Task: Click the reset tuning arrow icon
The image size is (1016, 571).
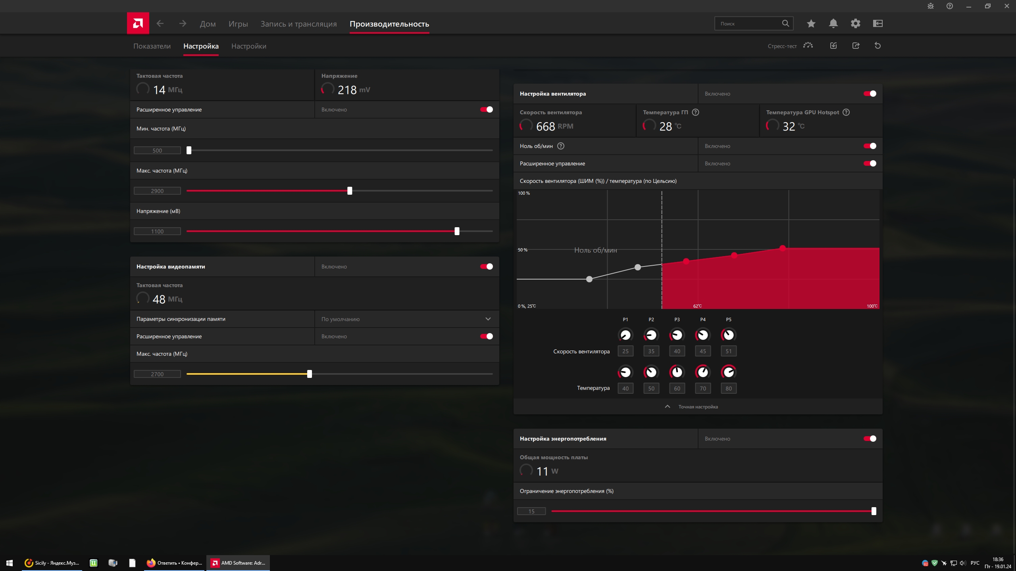Action: point(877,46)
